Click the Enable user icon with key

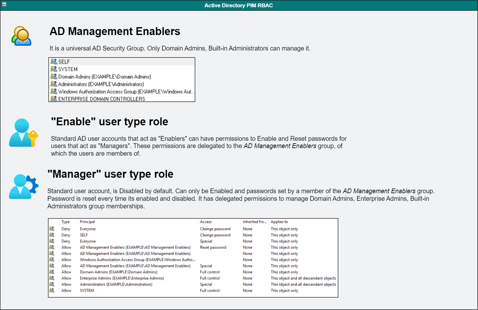coord(23,133)
